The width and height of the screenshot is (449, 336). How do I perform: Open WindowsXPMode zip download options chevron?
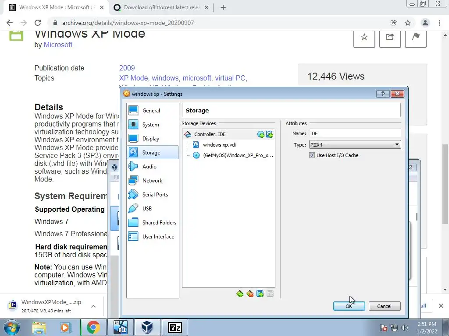coord(93,306)
